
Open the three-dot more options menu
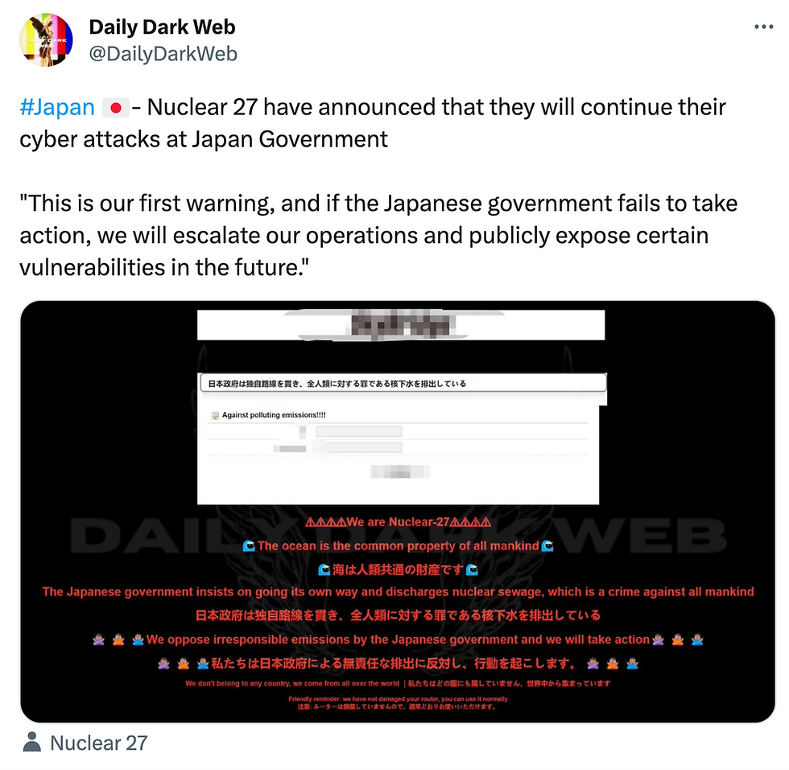click(763, 27)
